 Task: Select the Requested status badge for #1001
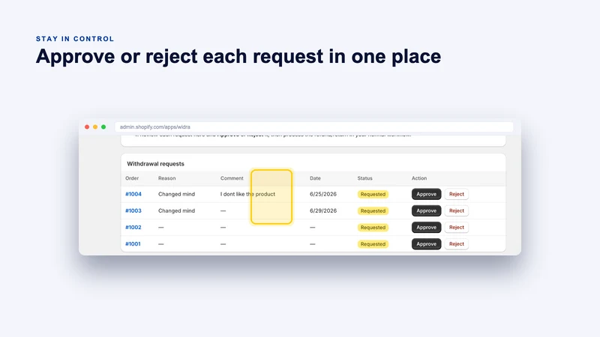point(373,244)
